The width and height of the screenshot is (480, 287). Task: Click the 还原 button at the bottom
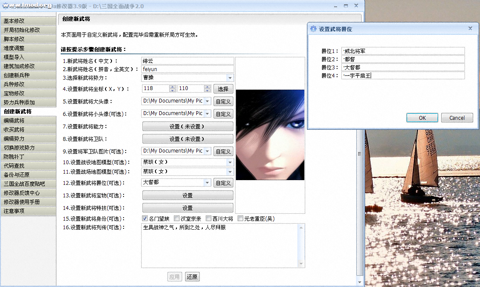[192, 277]
